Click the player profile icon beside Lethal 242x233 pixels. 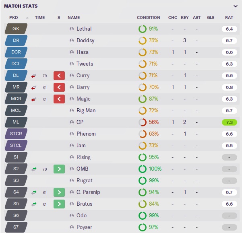tap(72, 29)
